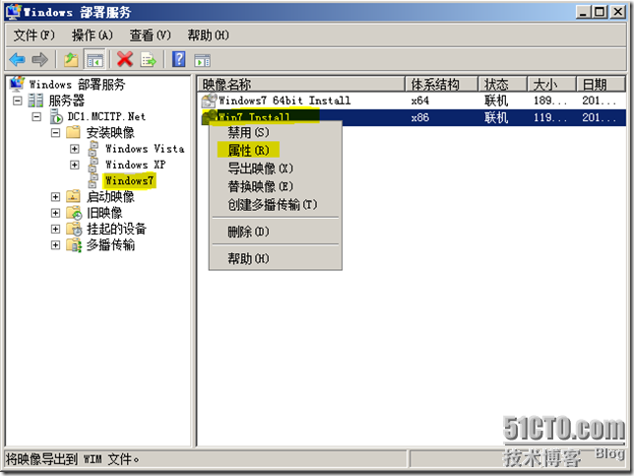Click the 启动映像 folder icon
Viewport: 634px width, 476px height.
(73, 196)
